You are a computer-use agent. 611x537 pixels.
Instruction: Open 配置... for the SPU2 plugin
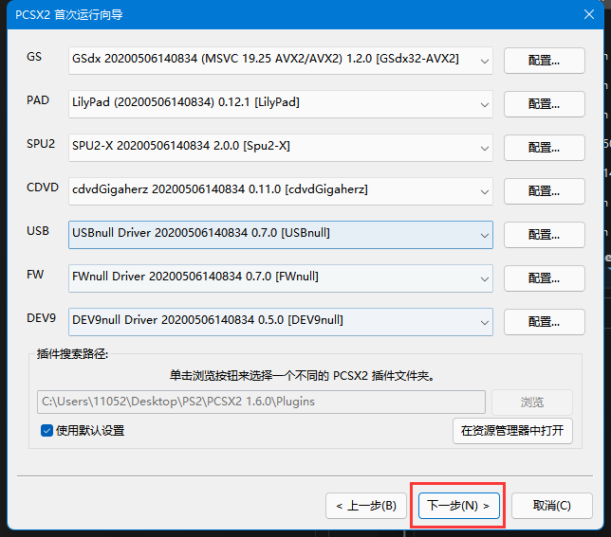tap(544, 148)
